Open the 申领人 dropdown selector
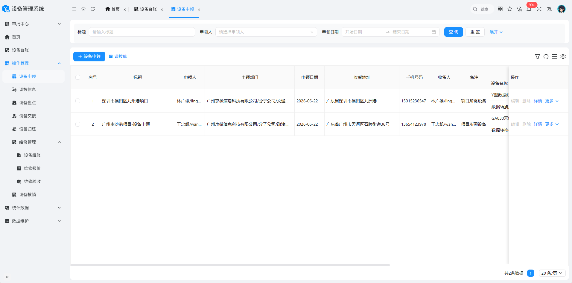 tap(266, 32)
